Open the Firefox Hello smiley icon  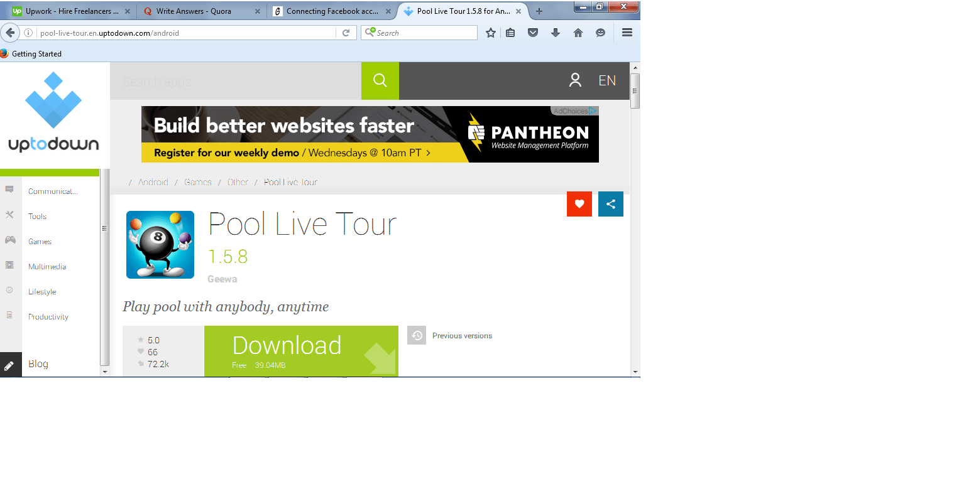[601, 33]
